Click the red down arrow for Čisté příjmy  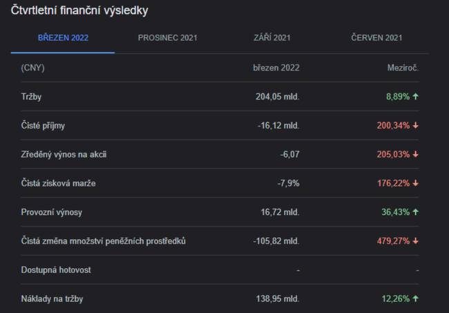416,126
